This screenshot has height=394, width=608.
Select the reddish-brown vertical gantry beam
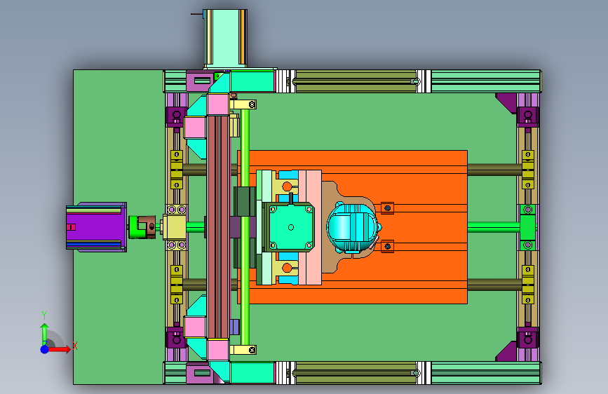(219, 227)
